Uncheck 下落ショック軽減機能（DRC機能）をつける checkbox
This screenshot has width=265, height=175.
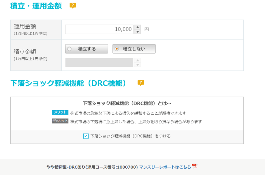point(86,136)
